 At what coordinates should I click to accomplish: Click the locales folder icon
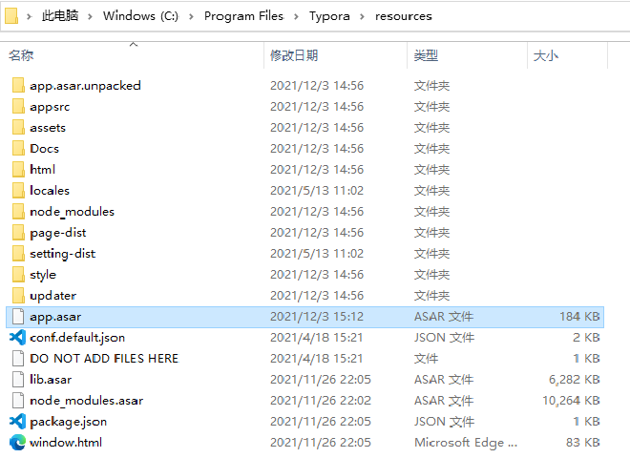click(18, 191)
